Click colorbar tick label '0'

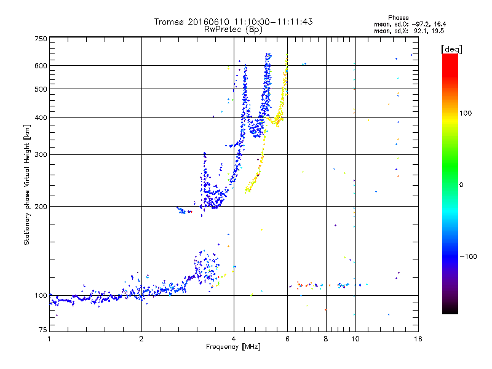(461, 185)
